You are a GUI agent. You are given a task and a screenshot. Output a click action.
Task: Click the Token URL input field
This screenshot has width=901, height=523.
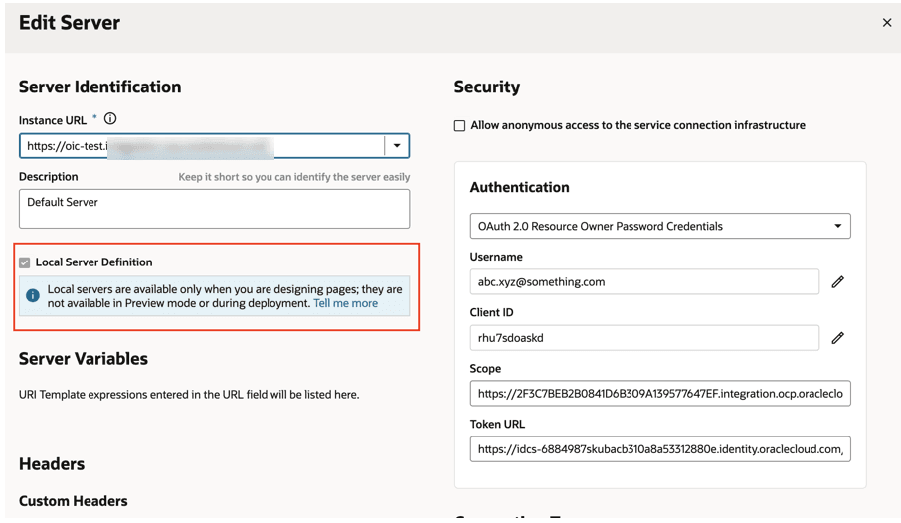click(660, 449)
